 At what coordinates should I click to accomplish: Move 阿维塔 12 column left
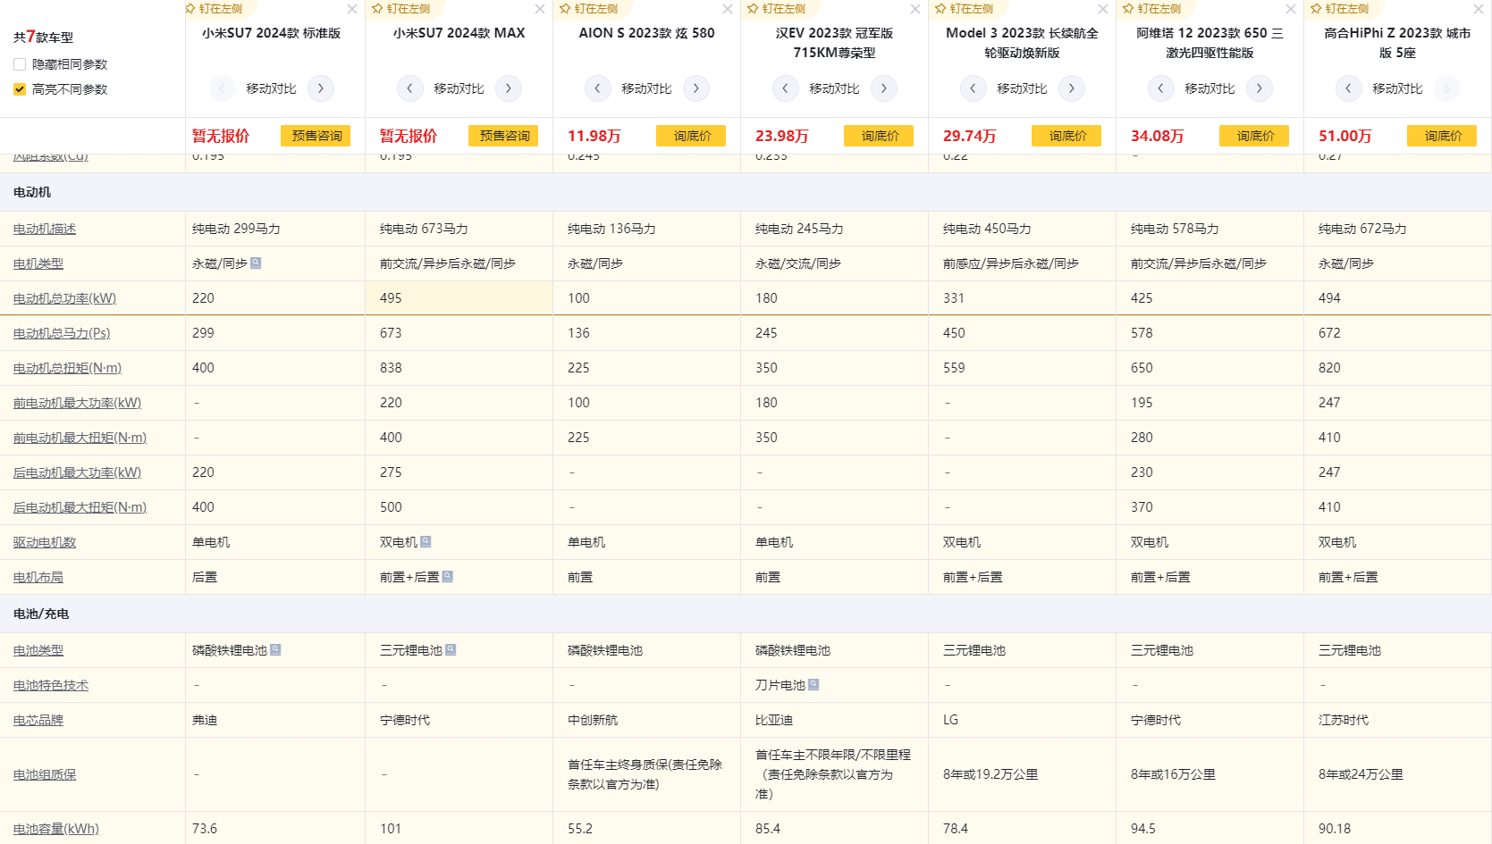(1160, 88)
